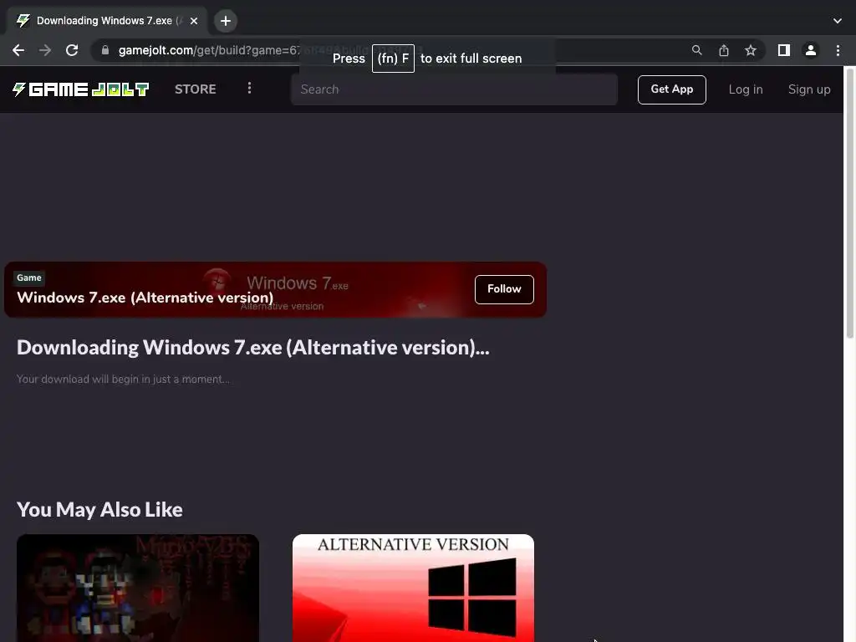This screenshot has width=856, height=642.
Task: Expand the tab search chevron
Action: (x=838, y=21)
